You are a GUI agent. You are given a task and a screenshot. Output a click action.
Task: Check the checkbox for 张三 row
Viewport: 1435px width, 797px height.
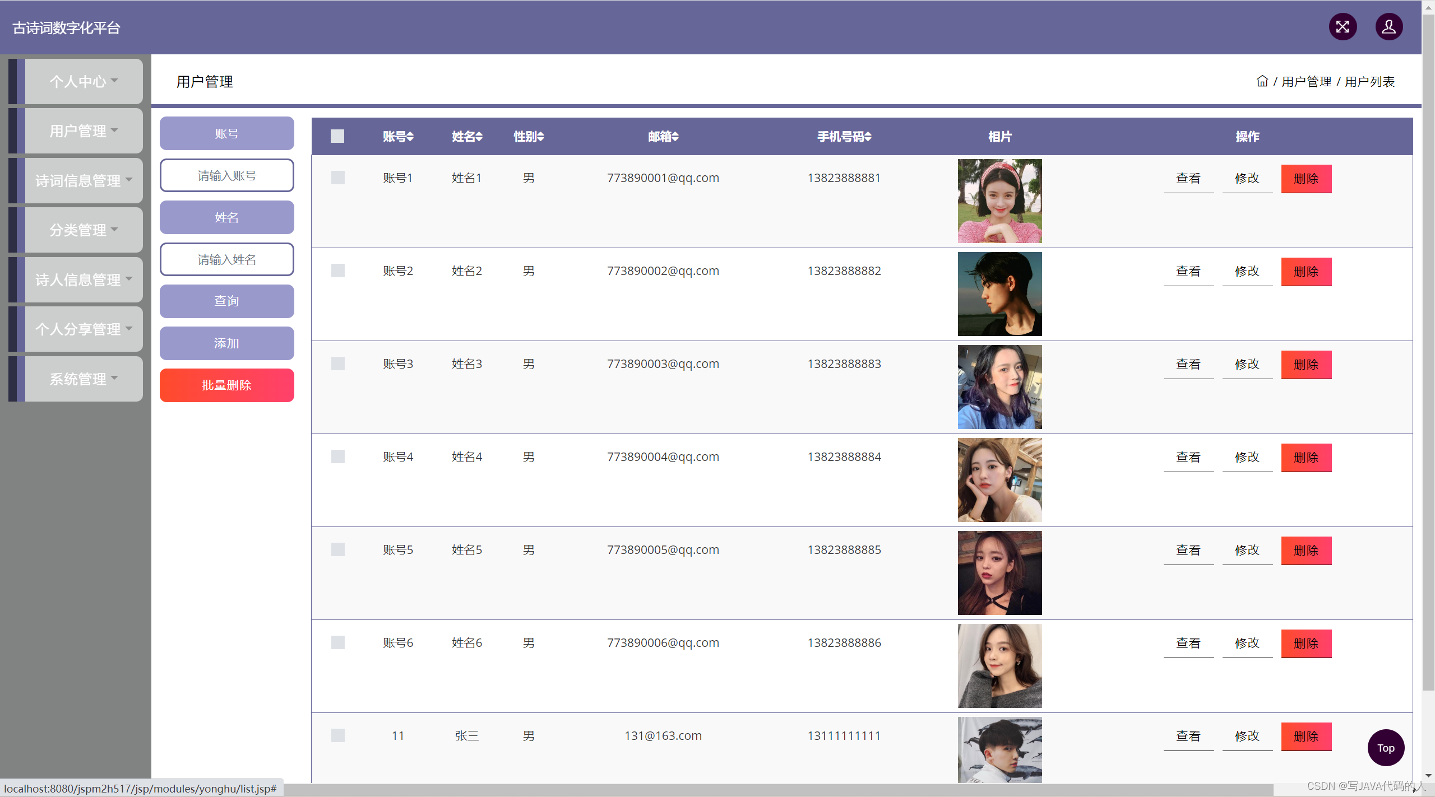(337, 735)
